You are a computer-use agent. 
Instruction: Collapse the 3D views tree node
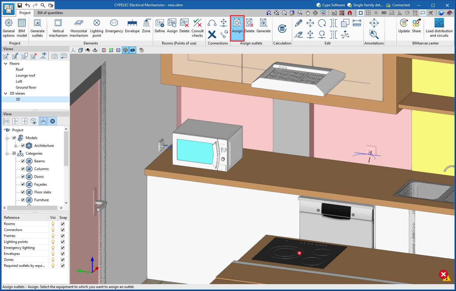5,93
